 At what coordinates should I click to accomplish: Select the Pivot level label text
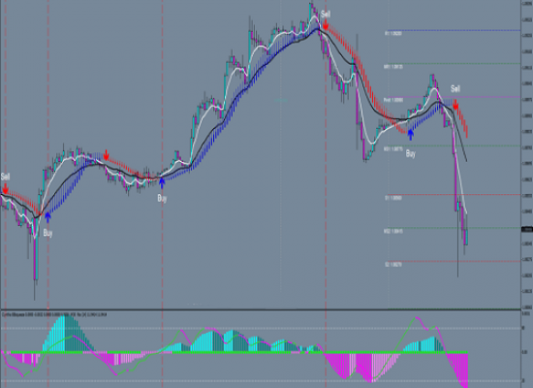[x=393, y=101]
